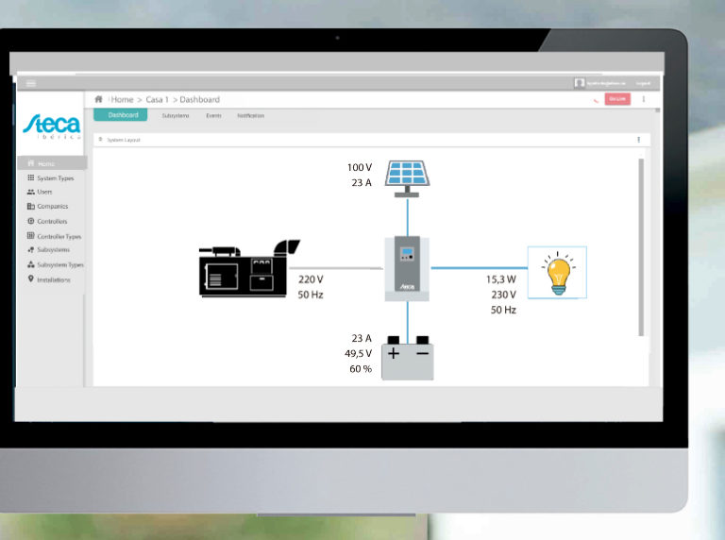Click the battery icon
The width and height of the screenshot is (725, 540).
click(407, 359)
